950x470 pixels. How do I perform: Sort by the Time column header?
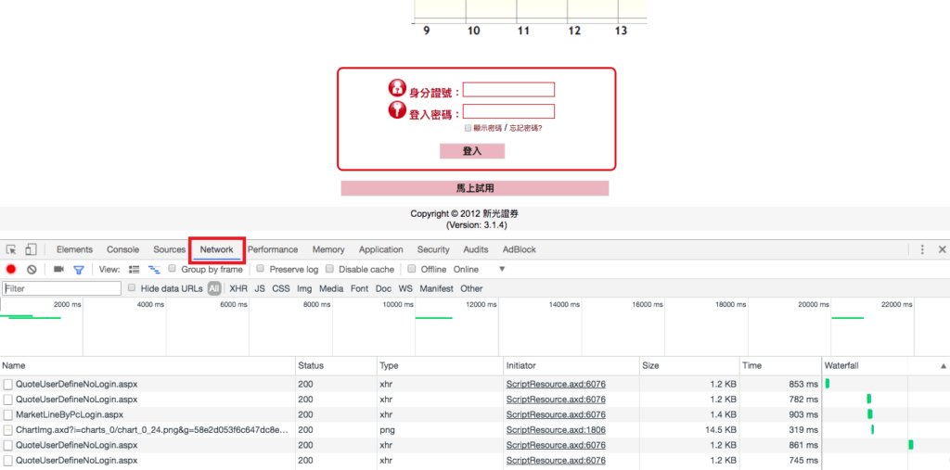pyautogui.click(x=780, y=366)
